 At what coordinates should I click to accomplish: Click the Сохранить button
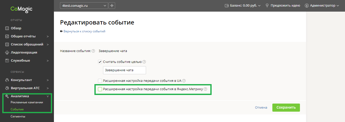(x=286, y=107)
